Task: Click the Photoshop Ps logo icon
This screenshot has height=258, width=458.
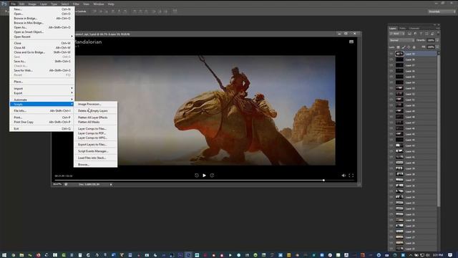Action: click(4, 4)
